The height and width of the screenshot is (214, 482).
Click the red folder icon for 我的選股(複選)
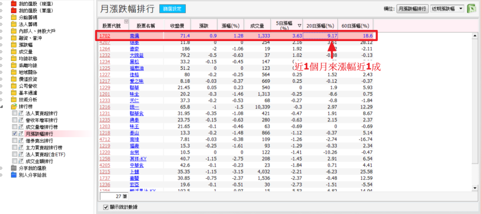coord(14,4)
